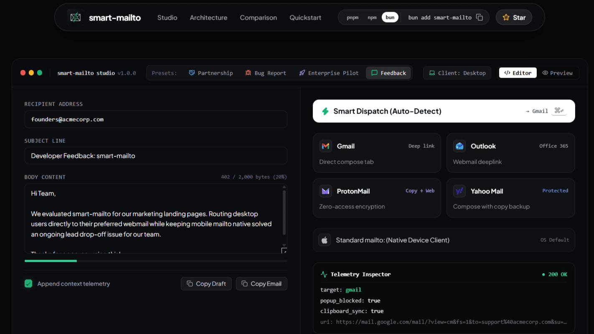Click the red window dot

coord(23,73)
